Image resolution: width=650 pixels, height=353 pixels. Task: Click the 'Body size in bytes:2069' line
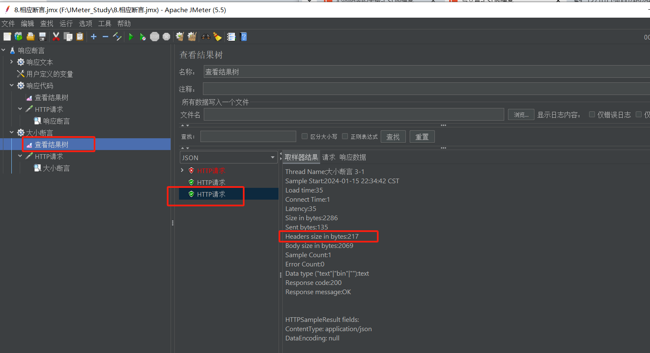(319, 245)
